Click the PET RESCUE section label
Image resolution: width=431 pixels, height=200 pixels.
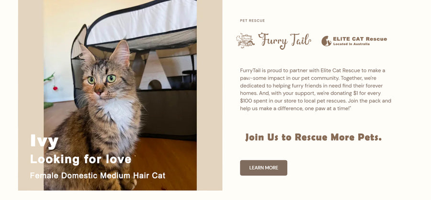(252, 21)
